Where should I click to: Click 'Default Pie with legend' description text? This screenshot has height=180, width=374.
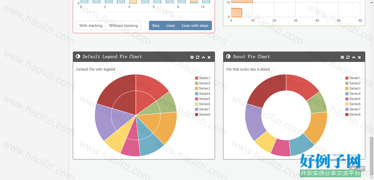point(95,69)
